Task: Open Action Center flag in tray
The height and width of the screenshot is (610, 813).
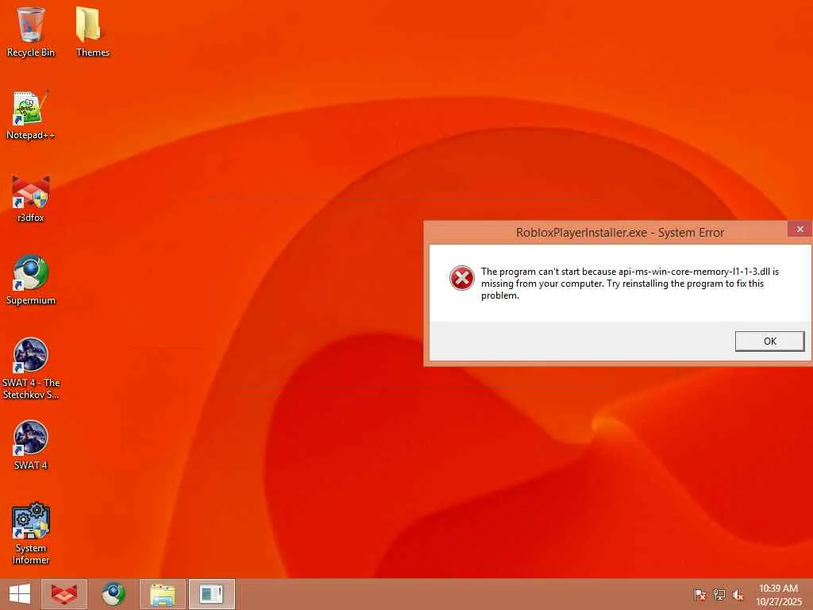Action: [x=699, y=594]
